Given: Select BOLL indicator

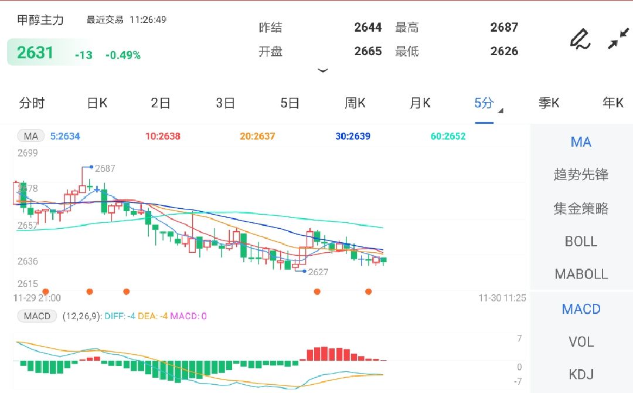Looking at the screenshot, I should [x=581, y=242].
